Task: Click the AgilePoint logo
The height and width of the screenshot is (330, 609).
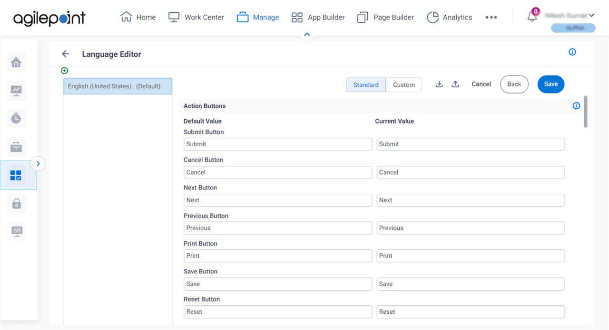Action: click(49, 18)
